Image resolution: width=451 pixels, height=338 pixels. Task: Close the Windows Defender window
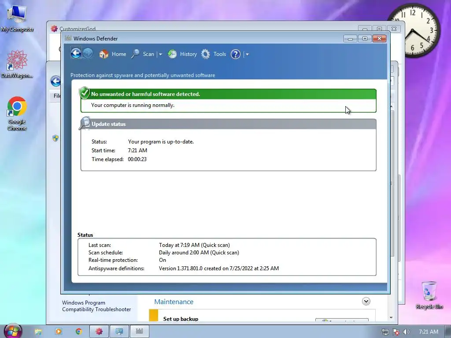point(379,39)
